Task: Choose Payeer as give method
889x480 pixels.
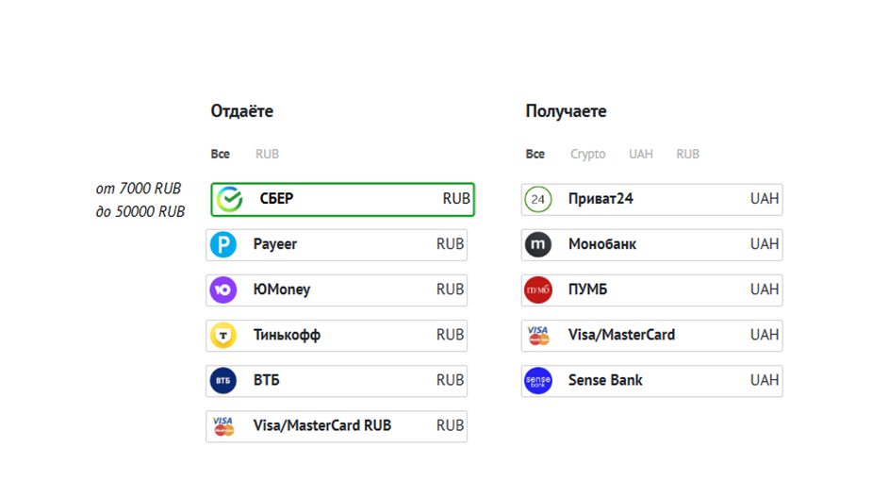Action: (x=337, y=244)
